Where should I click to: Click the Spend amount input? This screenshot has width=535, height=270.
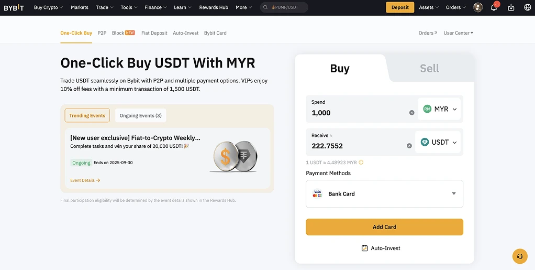point(358,113)
